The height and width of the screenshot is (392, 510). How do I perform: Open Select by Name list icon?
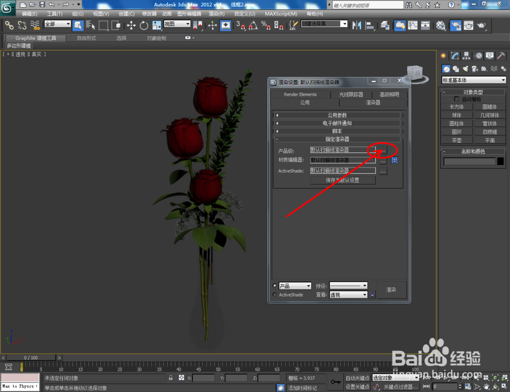(90, 25)
